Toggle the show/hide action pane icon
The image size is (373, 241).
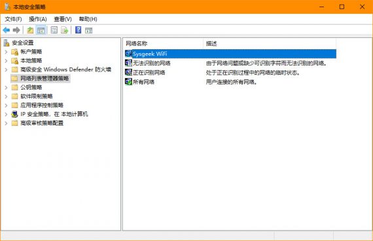pyautogui.click(x=89, y=31)
